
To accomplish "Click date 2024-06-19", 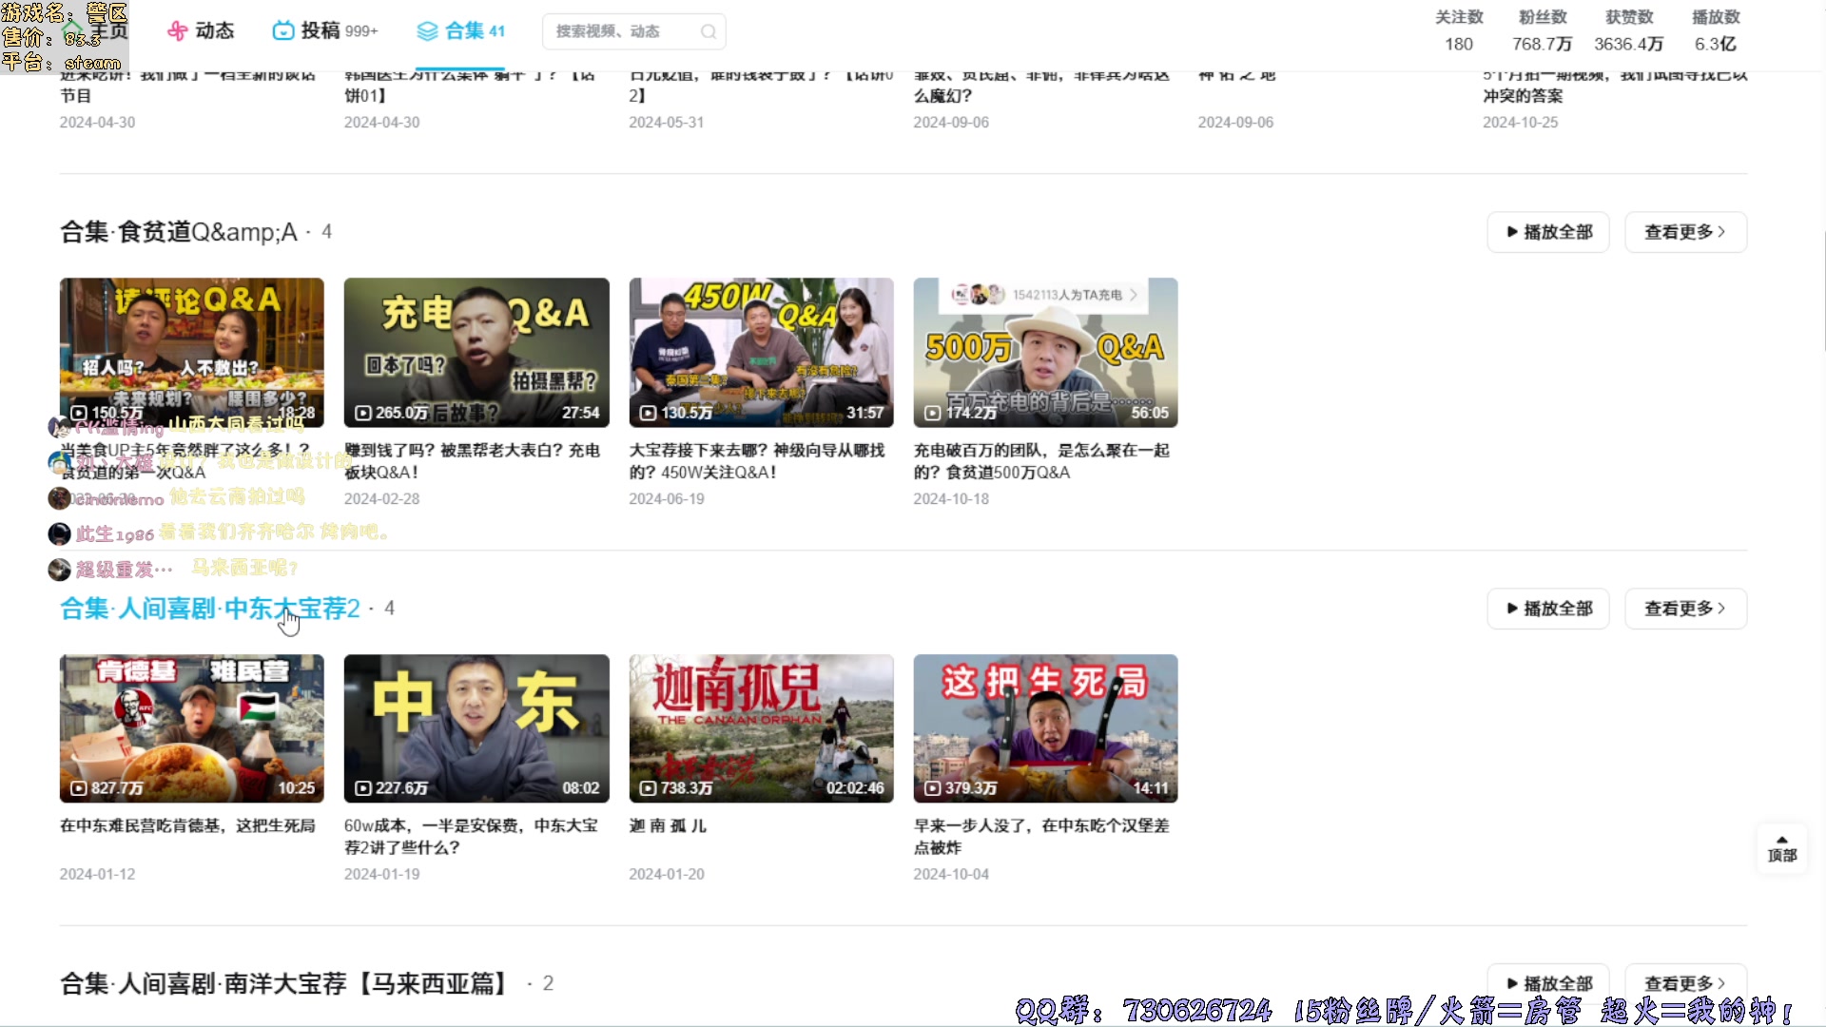I will click(667, 498).
